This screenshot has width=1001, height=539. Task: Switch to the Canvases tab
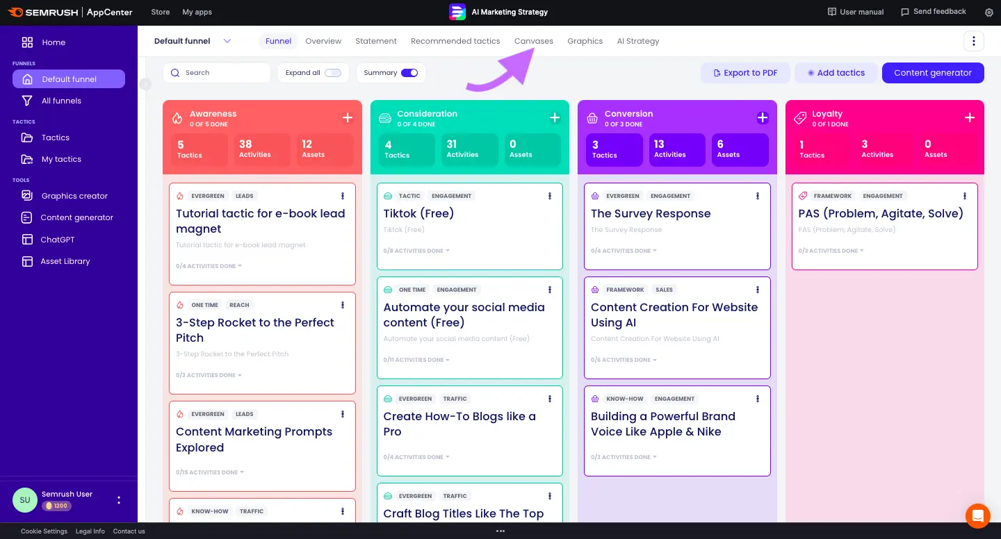click(533, 41)
